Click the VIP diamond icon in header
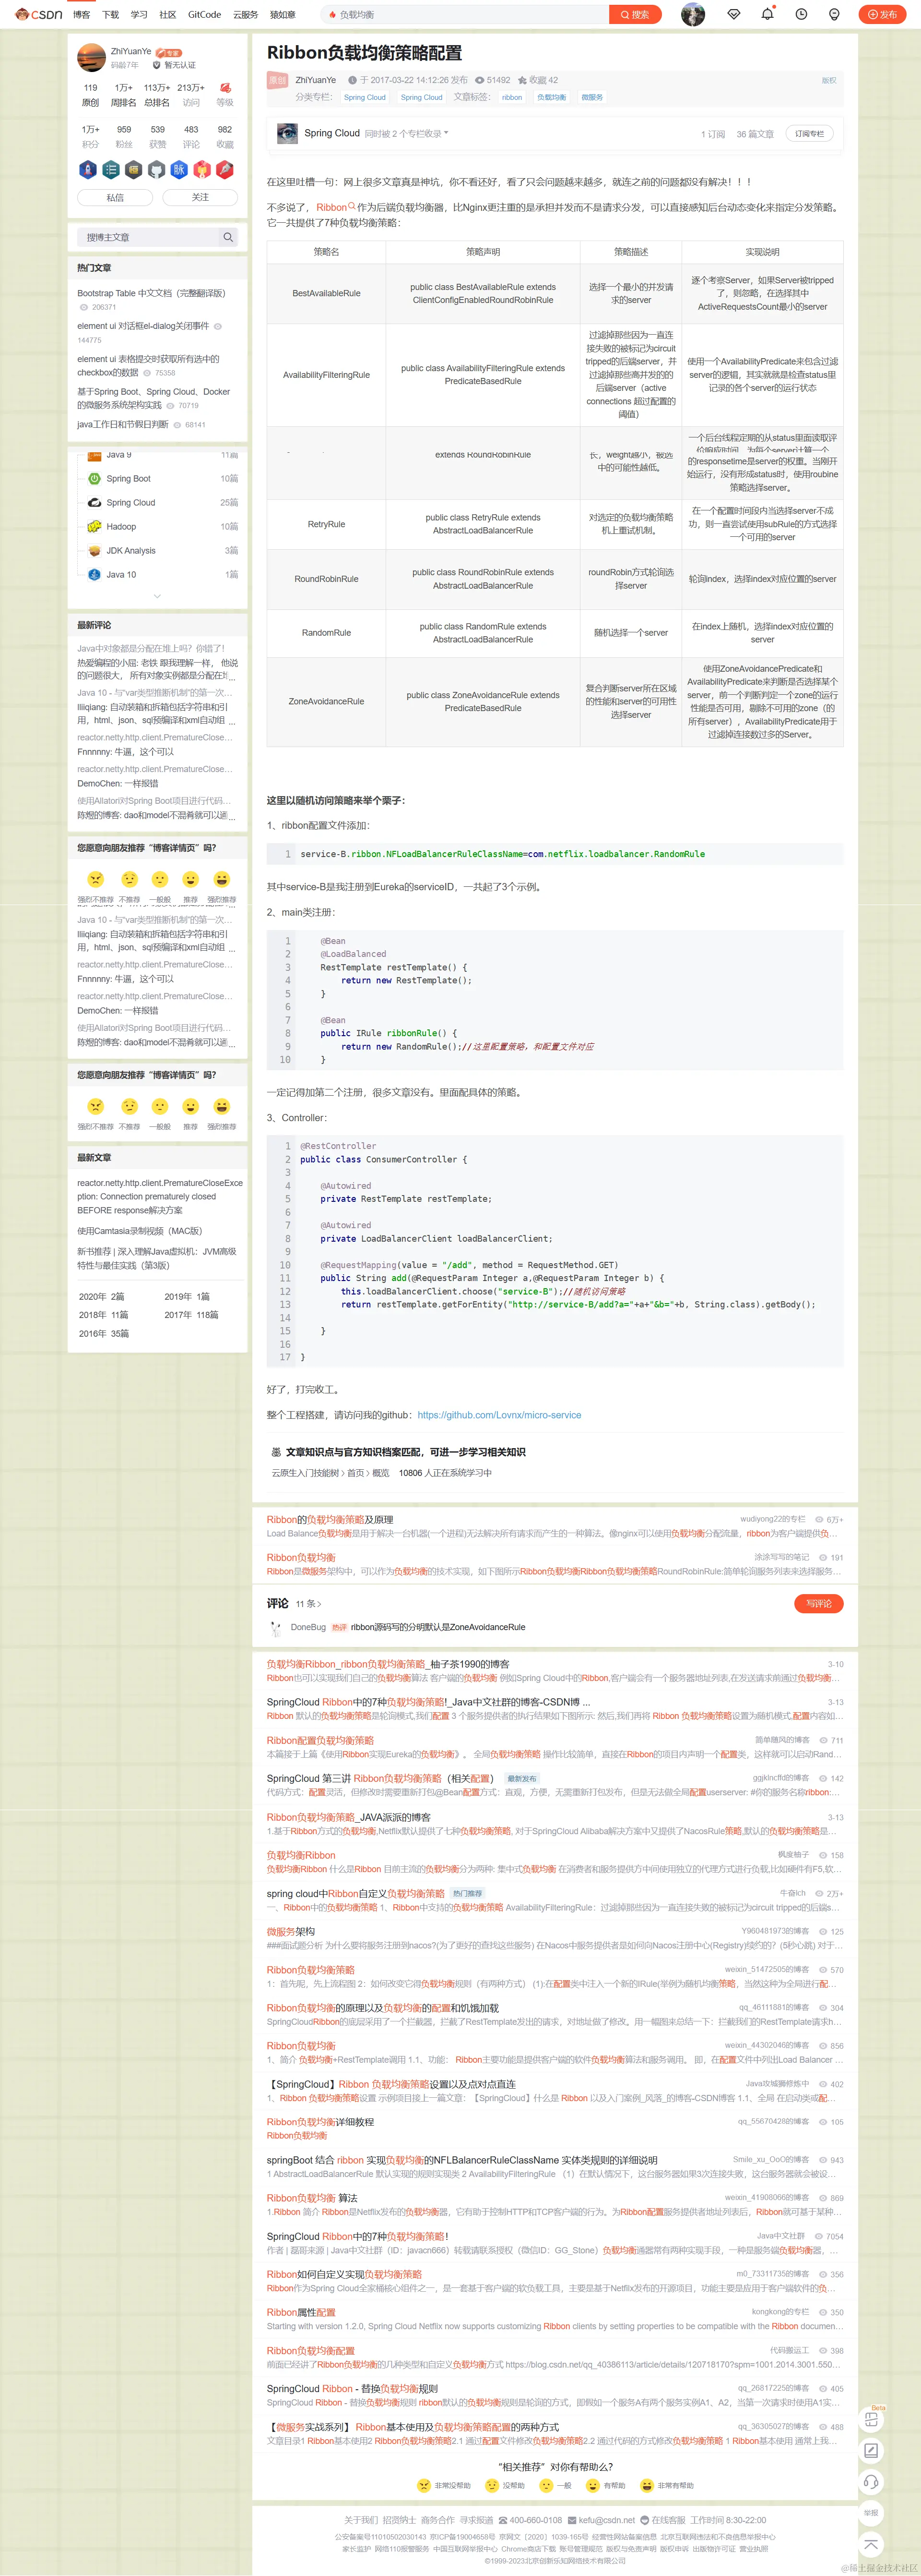921x2576 pixels. tap(733, 14)
